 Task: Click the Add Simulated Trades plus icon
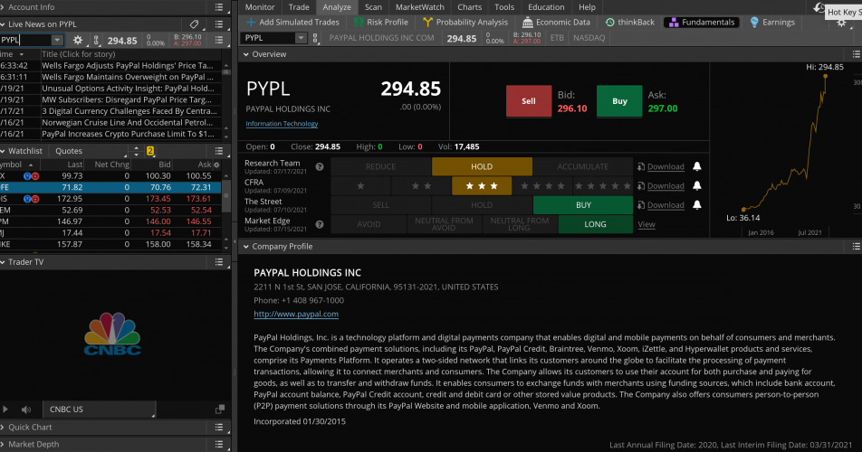[x=251, y=23]
